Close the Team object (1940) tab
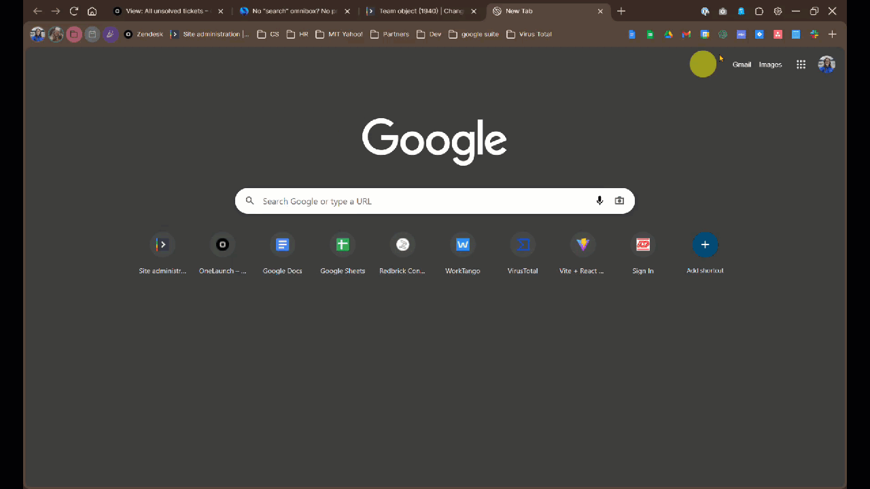 tap(474, 11)
